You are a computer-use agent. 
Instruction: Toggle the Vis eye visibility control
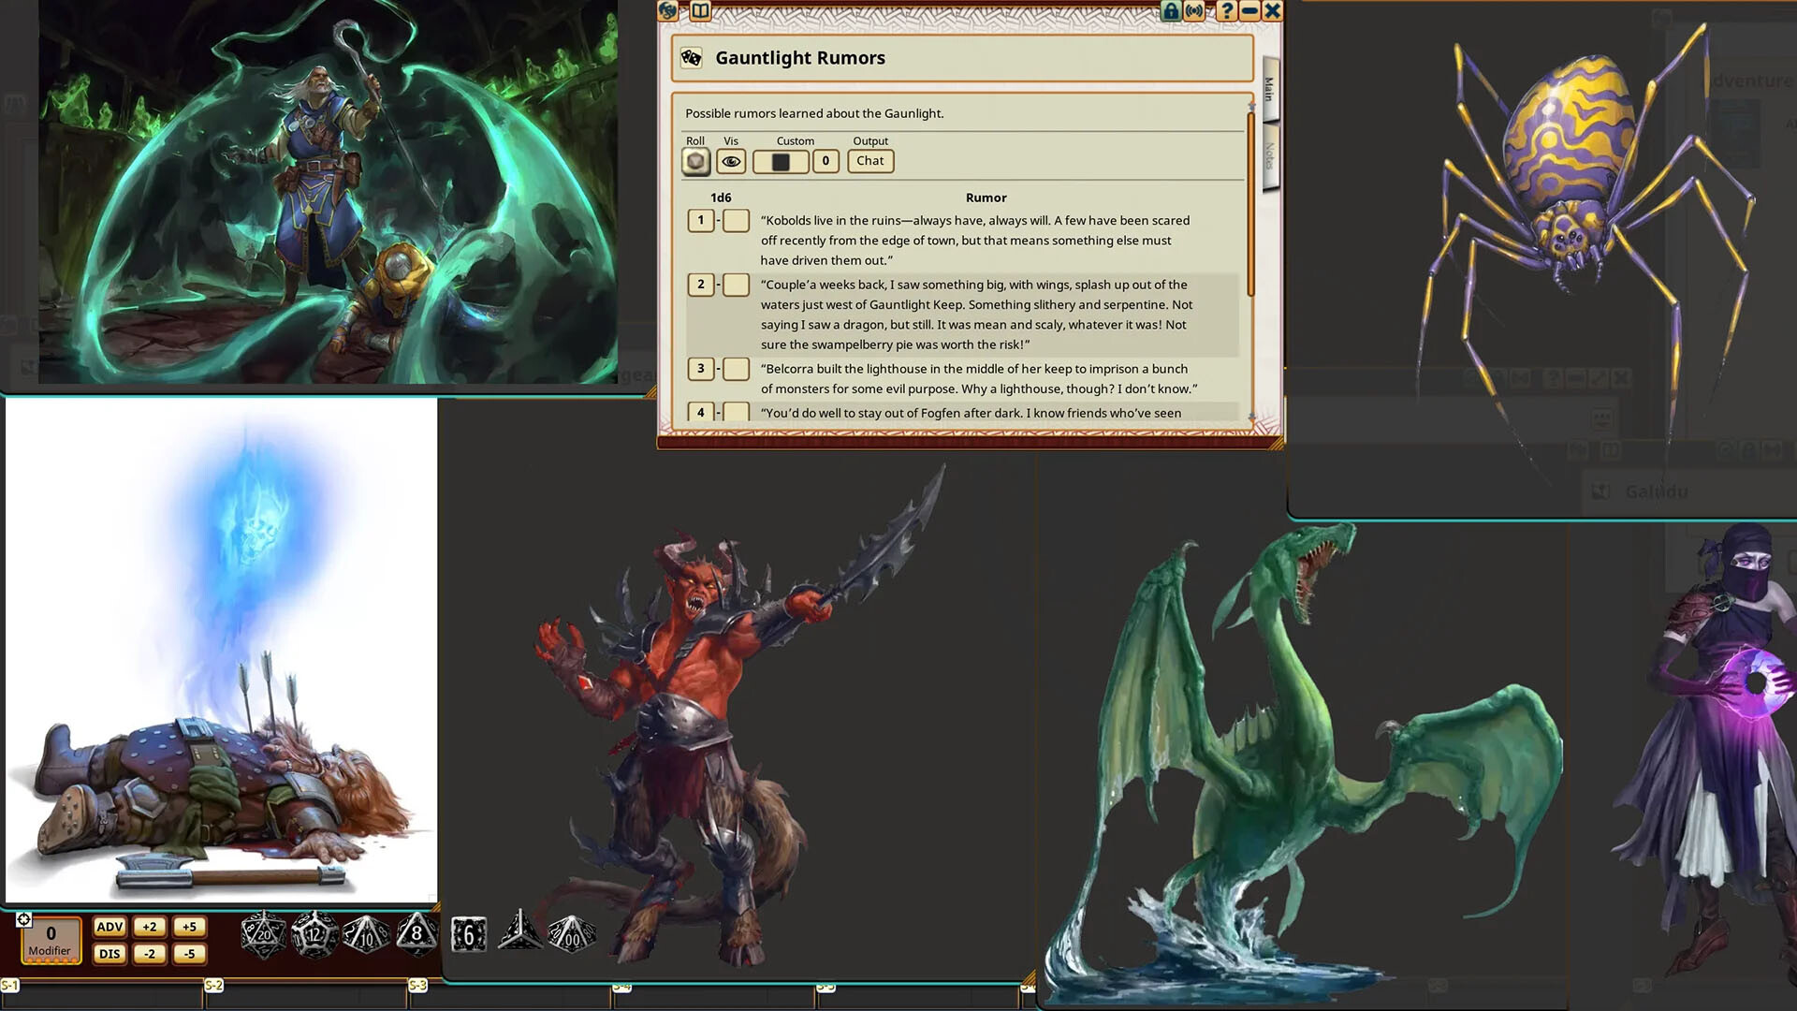tap(730, 161)
